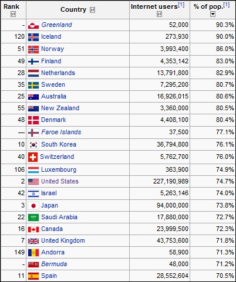This screenshot has width=236, height=282.
Task: Click the Switzerland flag icon
Action: [x=33, y=157]
